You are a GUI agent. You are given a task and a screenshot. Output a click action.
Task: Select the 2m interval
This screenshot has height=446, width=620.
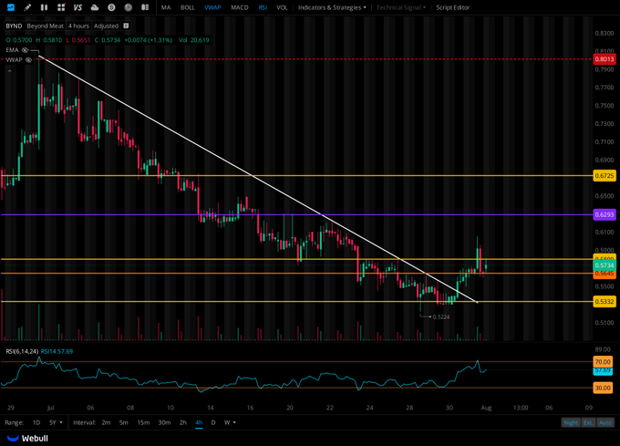pyautogui.click(x=106, y=422)
